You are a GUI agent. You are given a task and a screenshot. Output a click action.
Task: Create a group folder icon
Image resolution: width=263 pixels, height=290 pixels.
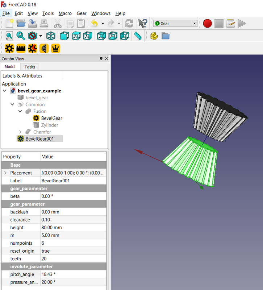[x=166, y=36]
